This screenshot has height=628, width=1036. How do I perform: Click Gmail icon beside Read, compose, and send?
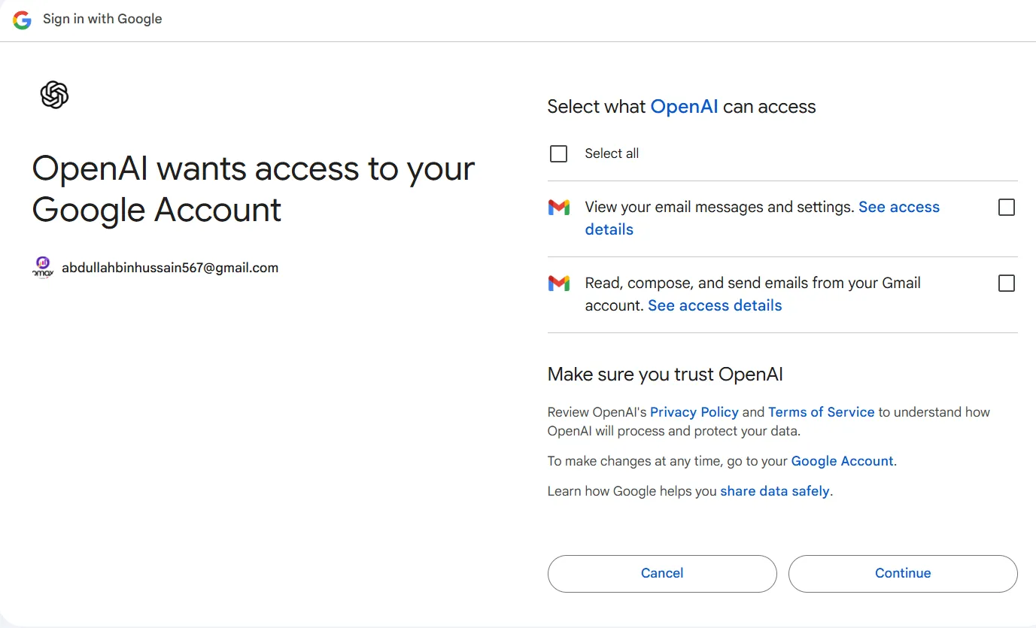(559, 283)
